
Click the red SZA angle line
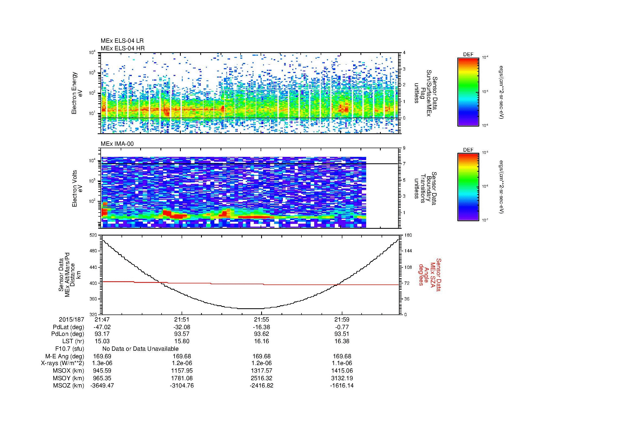(250, 284)
